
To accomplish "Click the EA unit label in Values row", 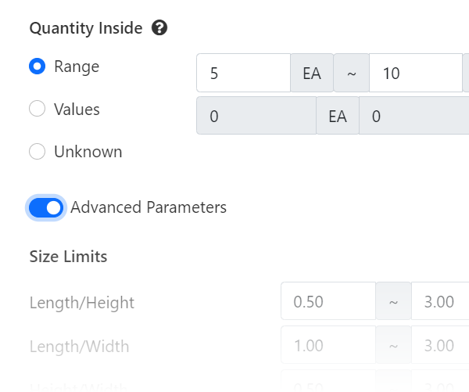I will (337, 117).
